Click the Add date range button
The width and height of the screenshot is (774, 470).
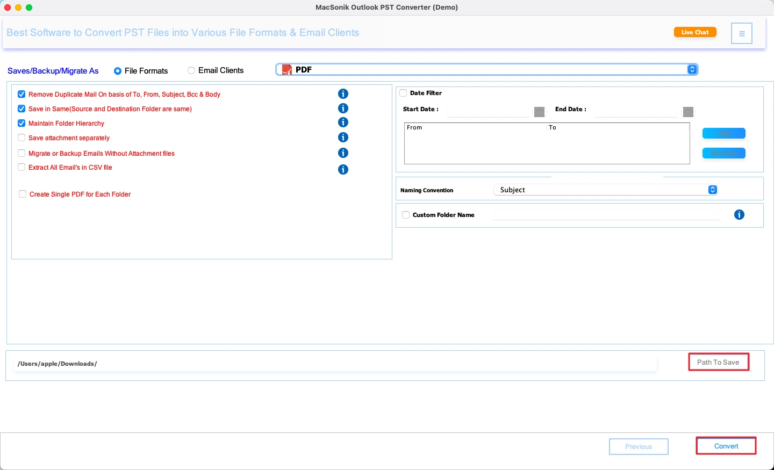(x=724, y=133)
